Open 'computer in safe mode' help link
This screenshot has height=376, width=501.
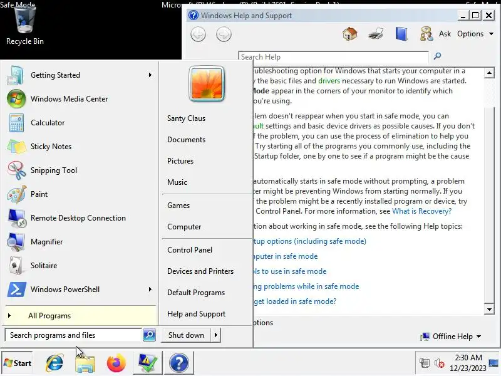[286, 256]
